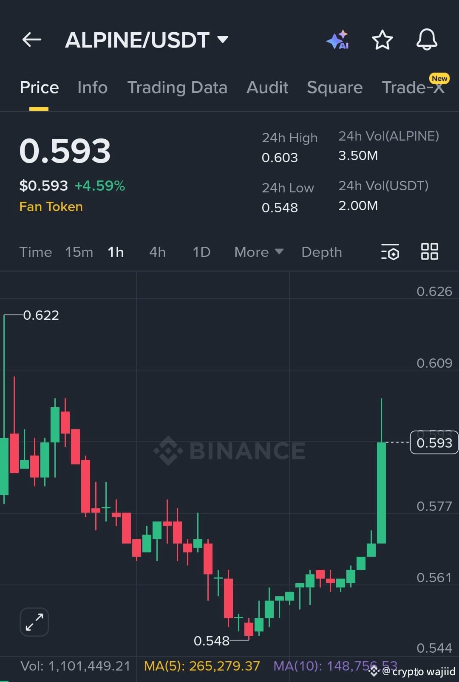Tap the Fan Token tag
459x682 pixels.
tap(51, 207)
